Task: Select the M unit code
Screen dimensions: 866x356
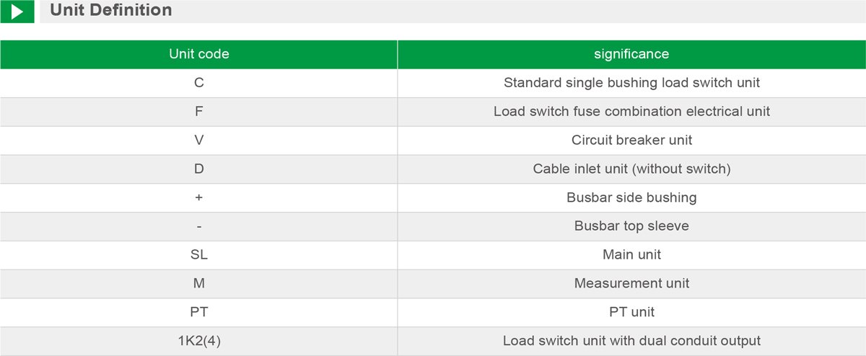Action: pos(198,283)
